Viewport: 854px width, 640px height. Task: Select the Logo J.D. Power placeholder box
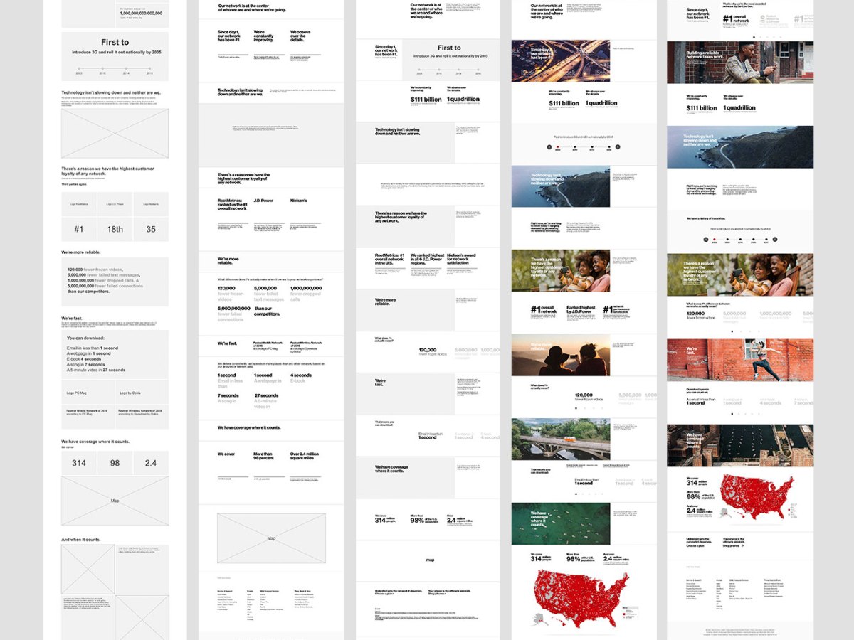click(115, 204)
